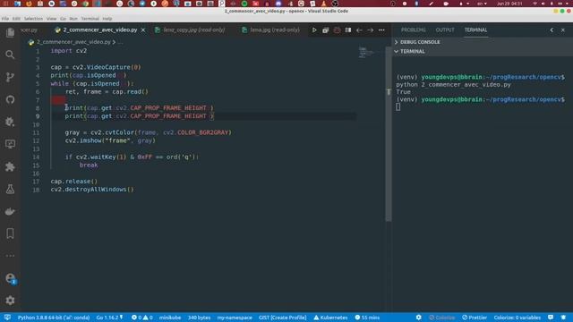Select Python 3.8.8 interpreter in status bar
This screenshot has width=573, height=322.
[54, 318]
